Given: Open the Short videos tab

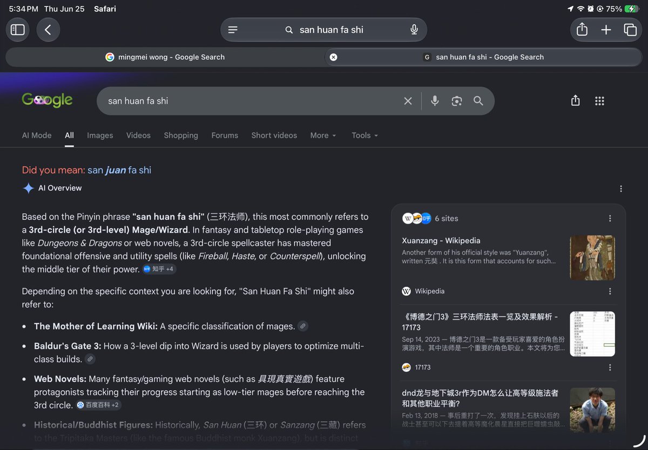Looking at the screenshot, I should pyautogui.click(x=274, y=135).
